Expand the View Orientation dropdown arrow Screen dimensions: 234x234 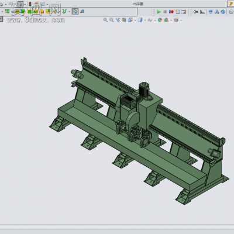pos(135,20)
